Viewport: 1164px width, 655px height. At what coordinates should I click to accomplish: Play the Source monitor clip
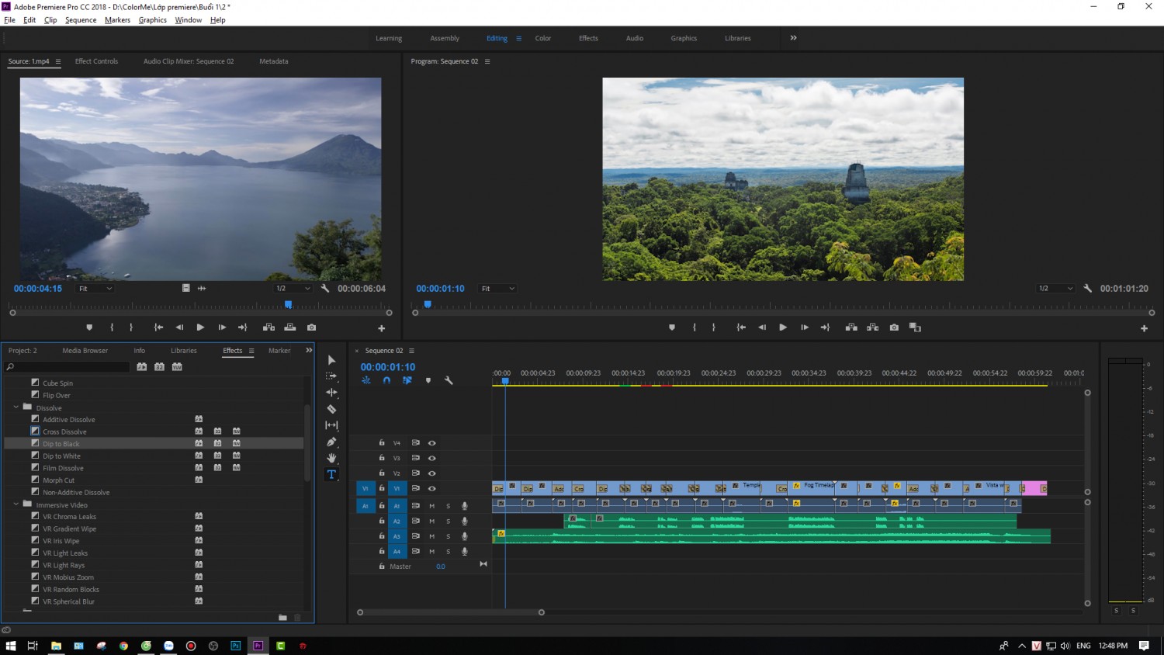[200, 327]
